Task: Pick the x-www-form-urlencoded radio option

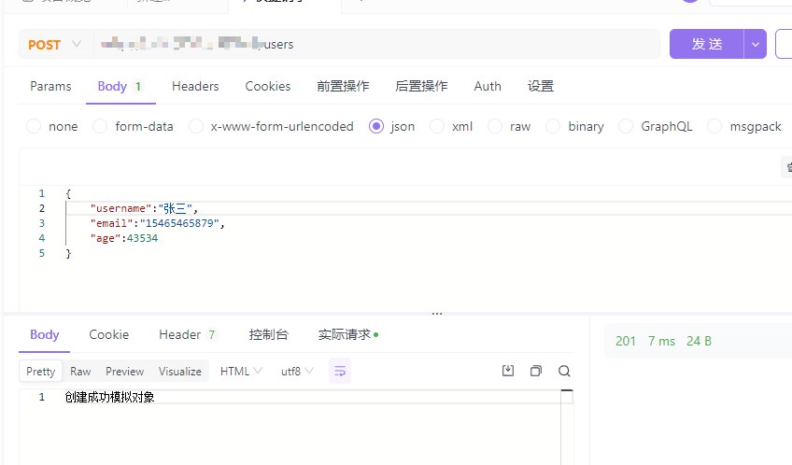Action: (x=196, y=126)
